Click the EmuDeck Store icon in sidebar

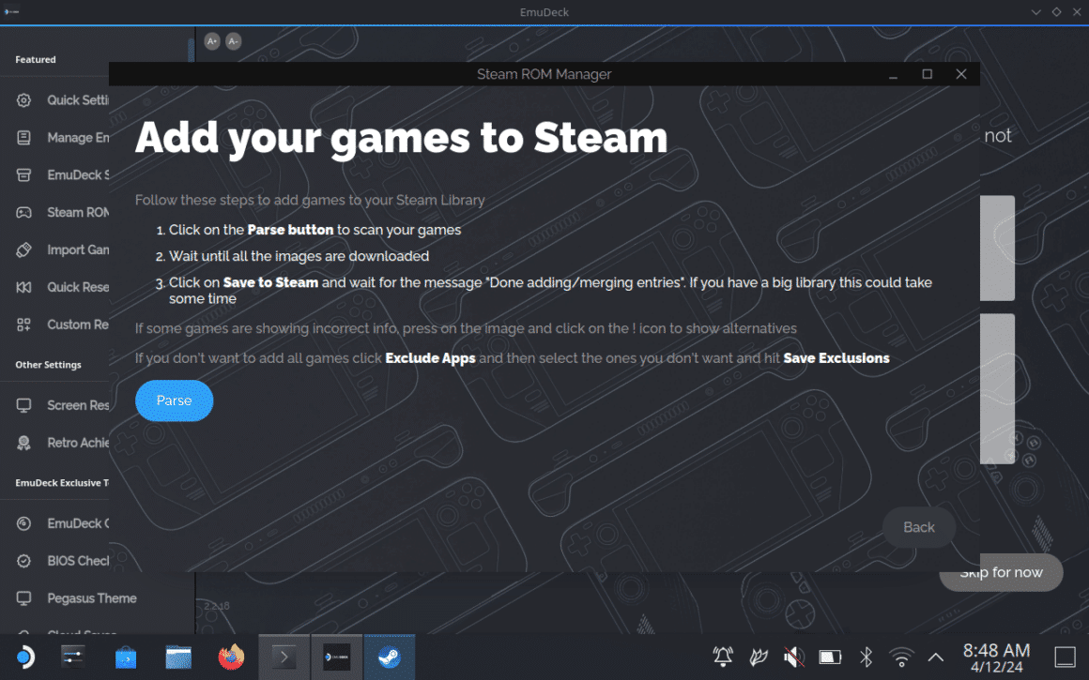click(23, 174)
